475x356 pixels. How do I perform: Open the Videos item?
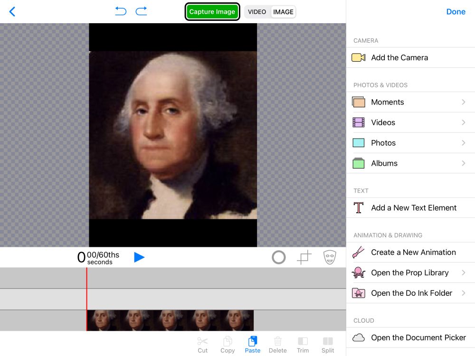click(410, 122)
